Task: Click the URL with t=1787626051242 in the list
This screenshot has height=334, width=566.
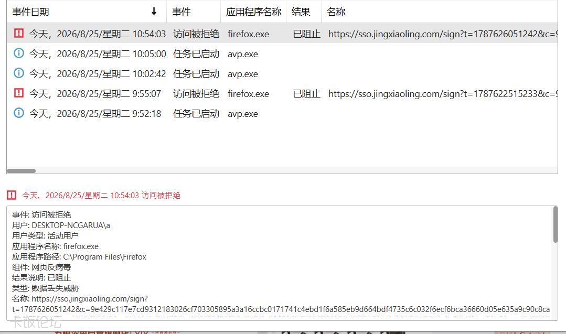Action: click(x=443, y=34)
